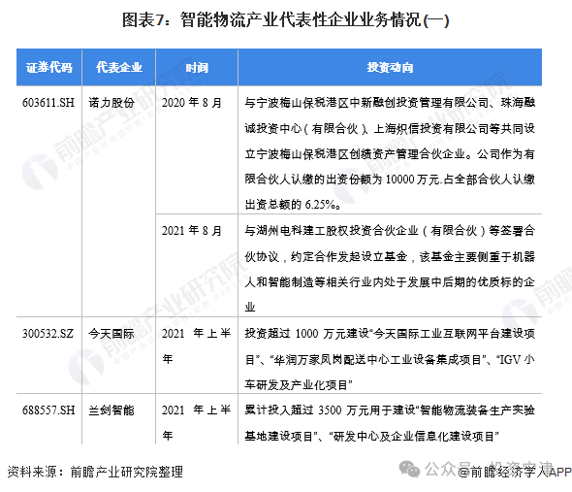Screen dimensions: 572x492
Task: Click the company name 兰剑智能
Action: (111, 410)
